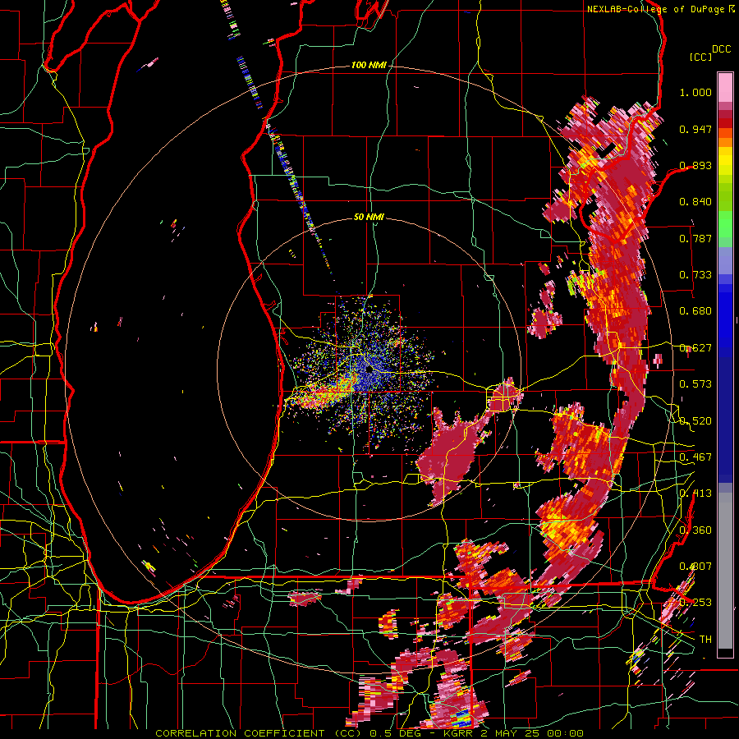Click the 0.680 color scale value
The image size is (739, 739).
695,311
